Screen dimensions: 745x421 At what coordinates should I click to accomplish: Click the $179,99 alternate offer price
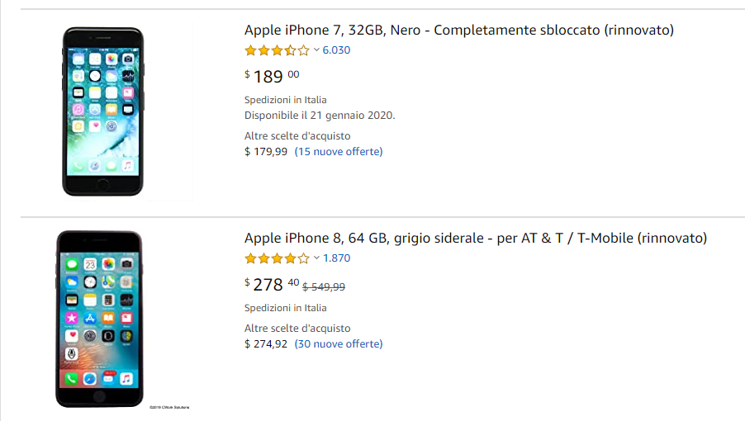(266, 151)
